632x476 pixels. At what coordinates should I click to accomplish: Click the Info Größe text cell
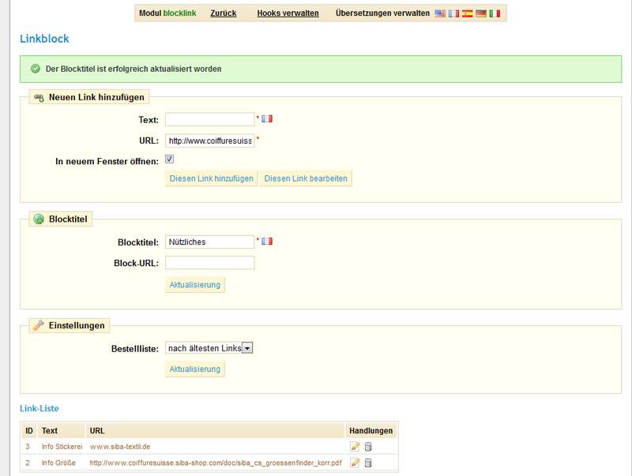[58, 463]
